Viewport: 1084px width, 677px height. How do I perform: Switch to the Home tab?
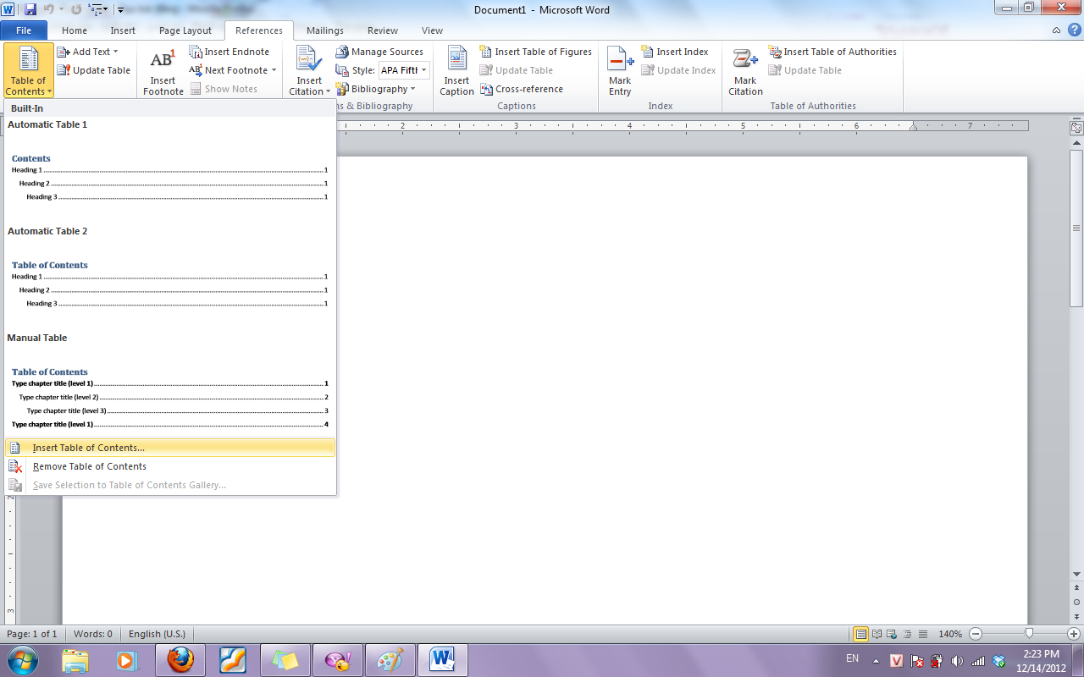coord(75,30)
